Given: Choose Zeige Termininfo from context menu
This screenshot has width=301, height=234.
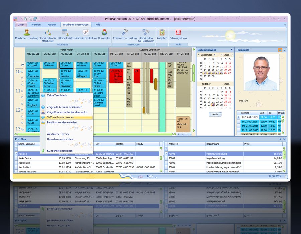Looking at the screenshot, I should click(x=57, y=95).
